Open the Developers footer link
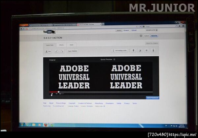 110,103
